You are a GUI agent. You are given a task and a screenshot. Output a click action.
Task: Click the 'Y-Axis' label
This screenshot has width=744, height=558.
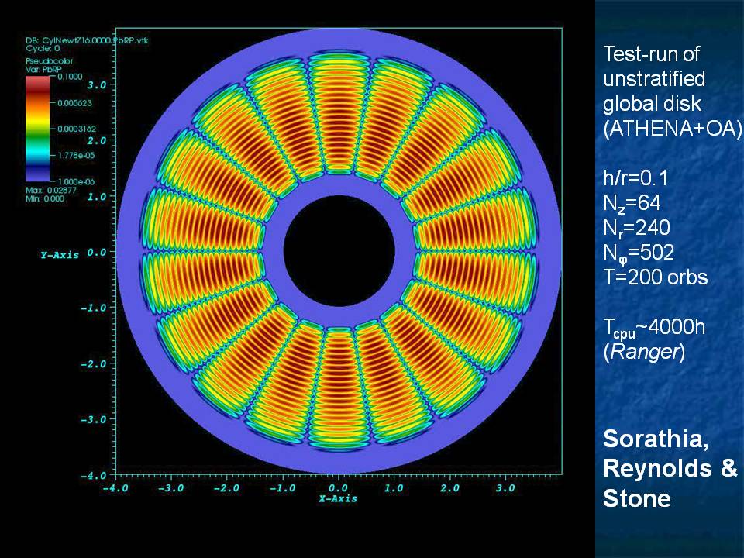(x=59, y=254)
